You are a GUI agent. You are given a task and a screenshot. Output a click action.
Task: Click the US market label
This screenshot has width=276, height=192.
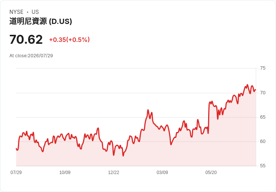[35, 12]
